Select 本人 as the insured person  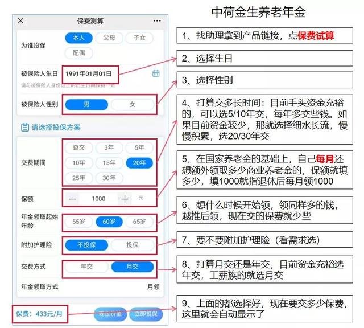78,38
